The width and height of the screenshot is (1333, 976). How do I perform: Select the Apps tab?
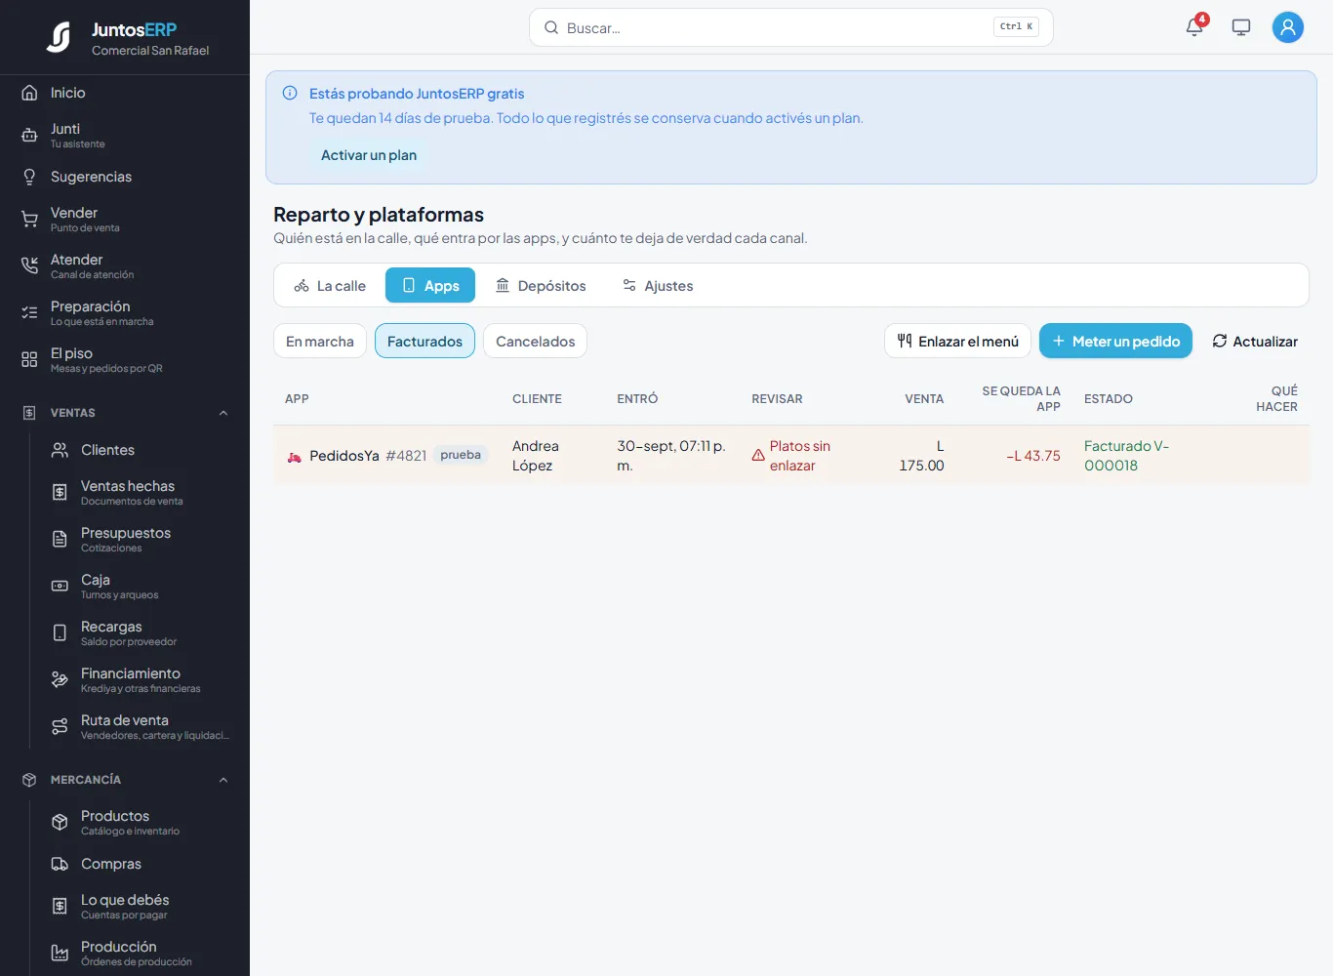(430, 285)
